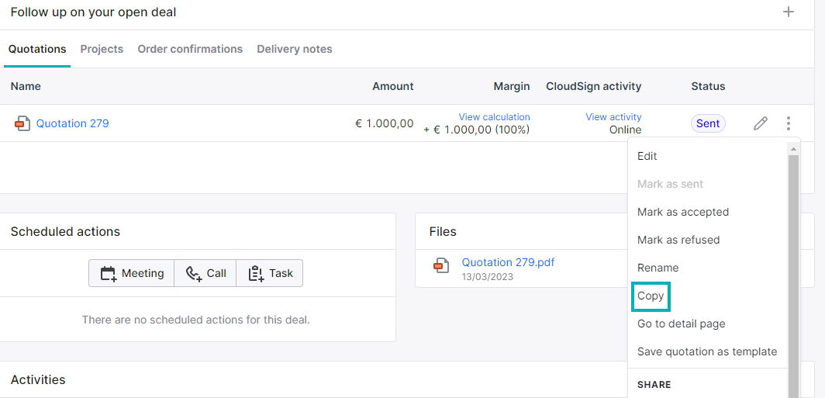
Task: Schedule a Task
Action: (269, 273)
